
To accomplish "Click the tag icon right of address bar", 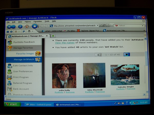I will pyautogui.click(x=105, y=26).
